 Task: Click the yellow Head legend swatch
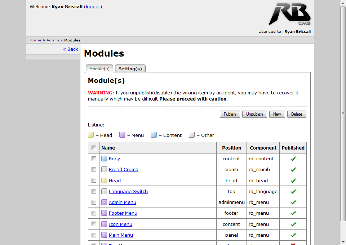click(x=91, y=135)
